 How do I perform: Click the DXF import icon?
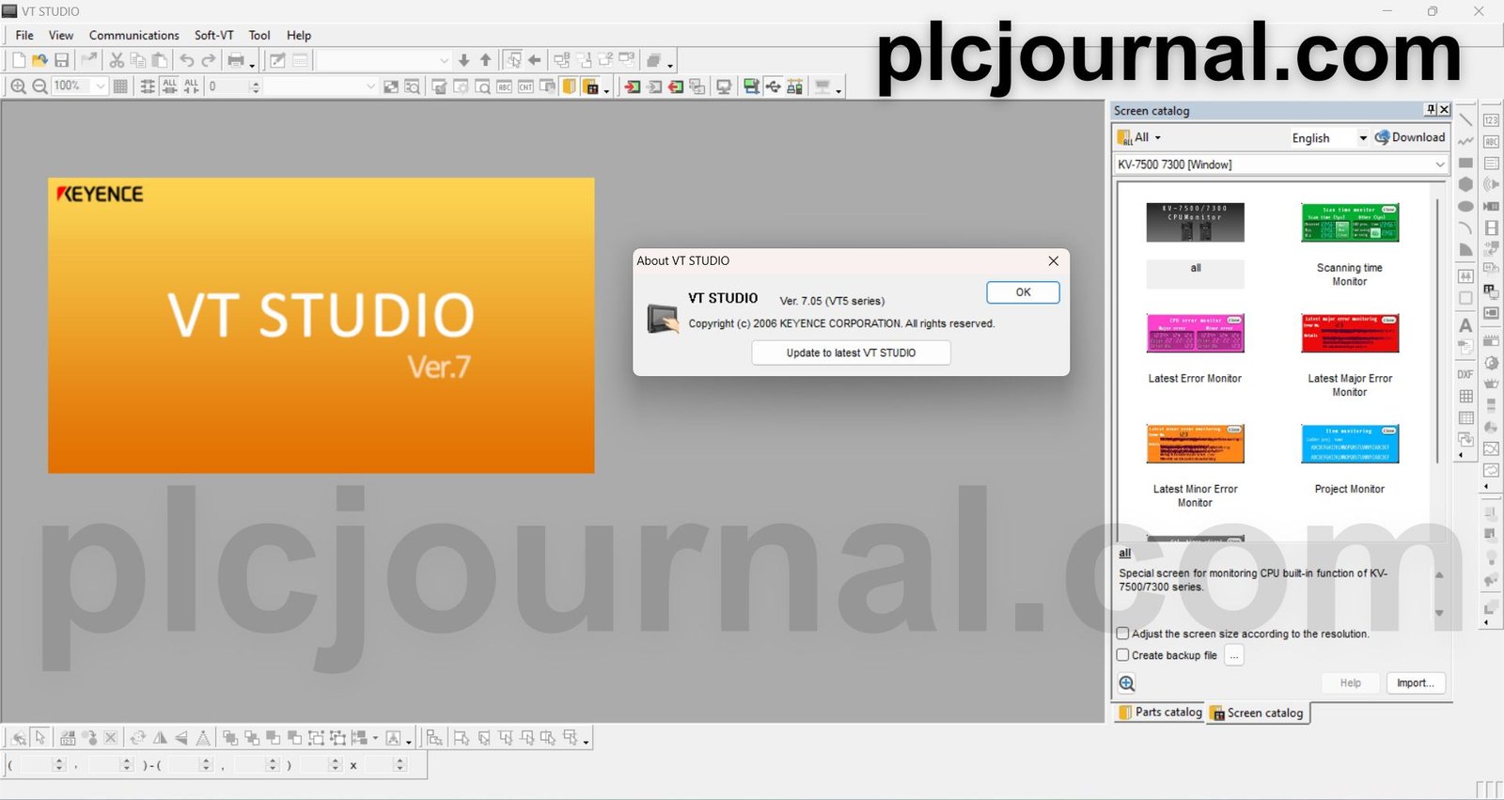pos(1465,374)
